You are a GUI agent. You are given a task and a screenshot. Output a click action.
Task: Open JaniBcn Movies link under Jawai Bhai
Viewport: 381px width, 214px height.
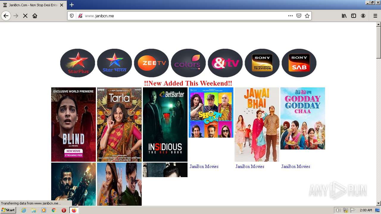[250, 166]
